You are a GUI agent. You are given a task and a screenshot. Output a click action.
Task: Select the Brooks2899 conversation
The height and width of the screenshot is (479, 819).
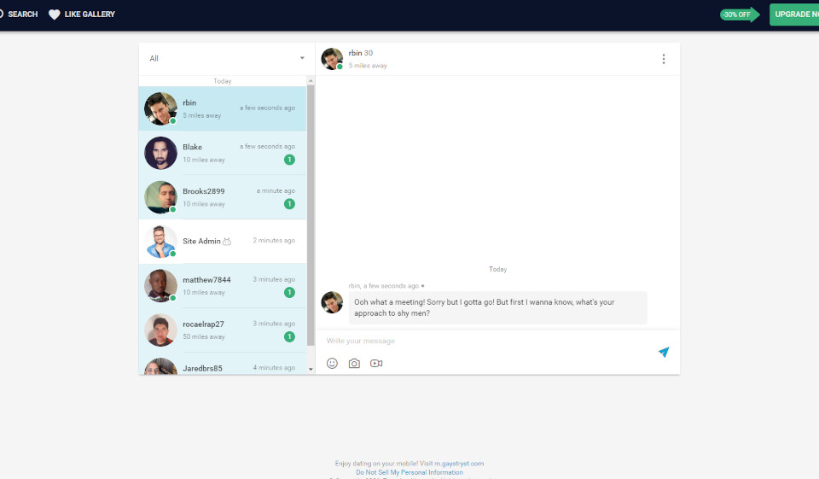coord(222,197)
